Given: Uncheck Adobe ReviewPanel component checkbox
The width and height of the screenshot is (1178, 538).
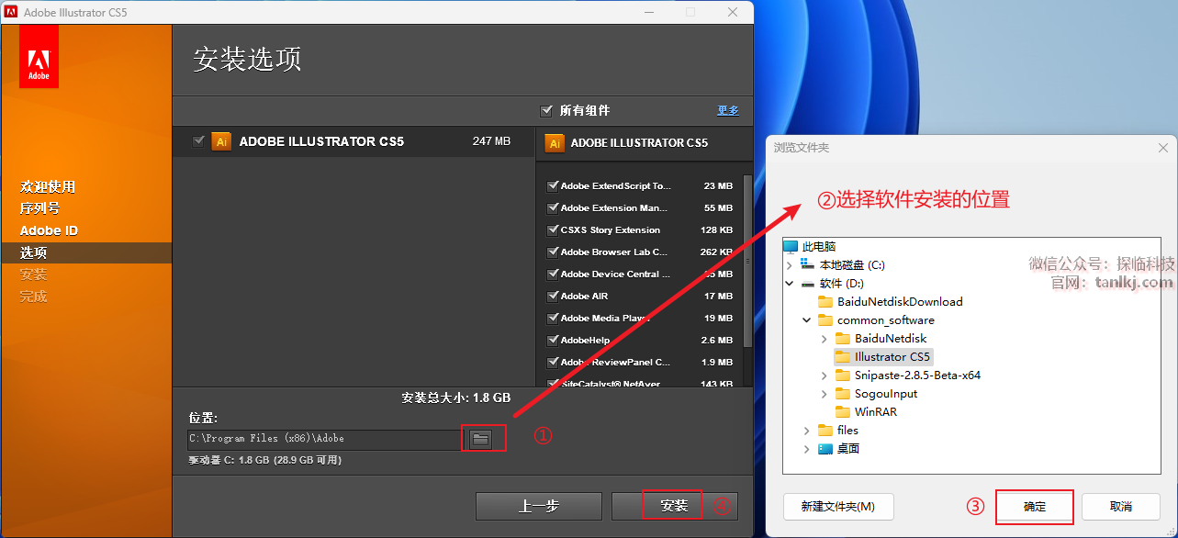Looking at the screenshot, I should coord(553,362).
